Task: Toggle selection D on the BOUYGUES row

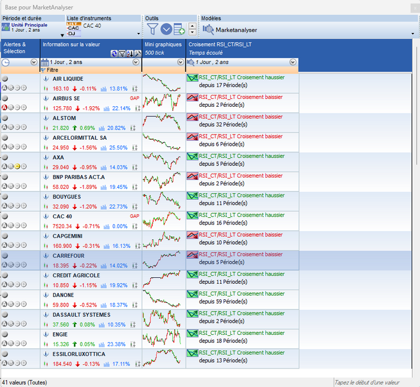Action: coord(24,206)
